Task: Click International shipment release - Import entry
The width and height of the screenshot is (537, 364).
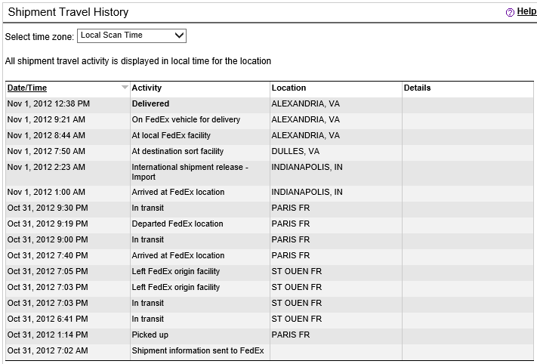Action: pyautogui.click(x=190, y=172)
